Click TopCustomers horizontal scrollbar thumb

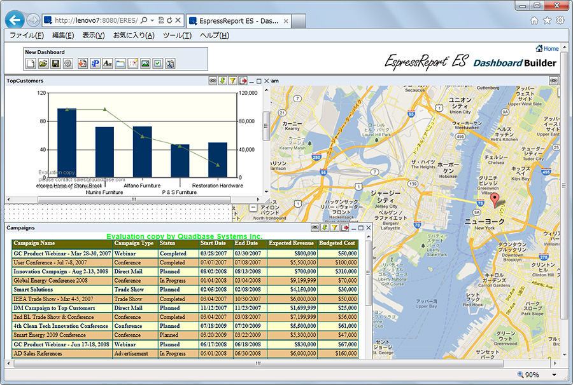[134, 199]
